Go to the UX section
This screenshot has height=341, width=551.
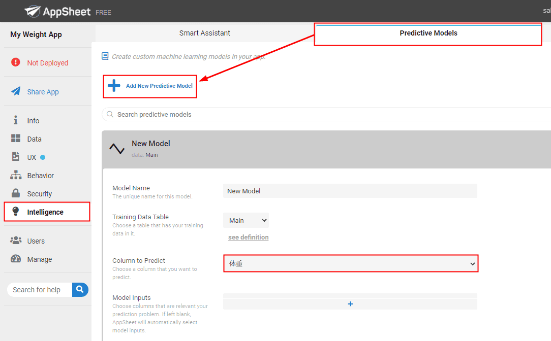pos(32,157)
